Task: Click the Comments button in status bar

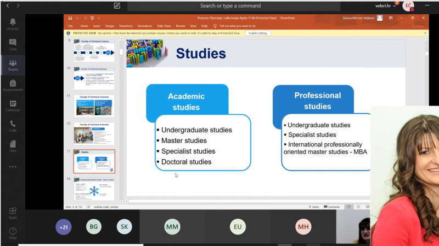Action: tap(331, 207)
